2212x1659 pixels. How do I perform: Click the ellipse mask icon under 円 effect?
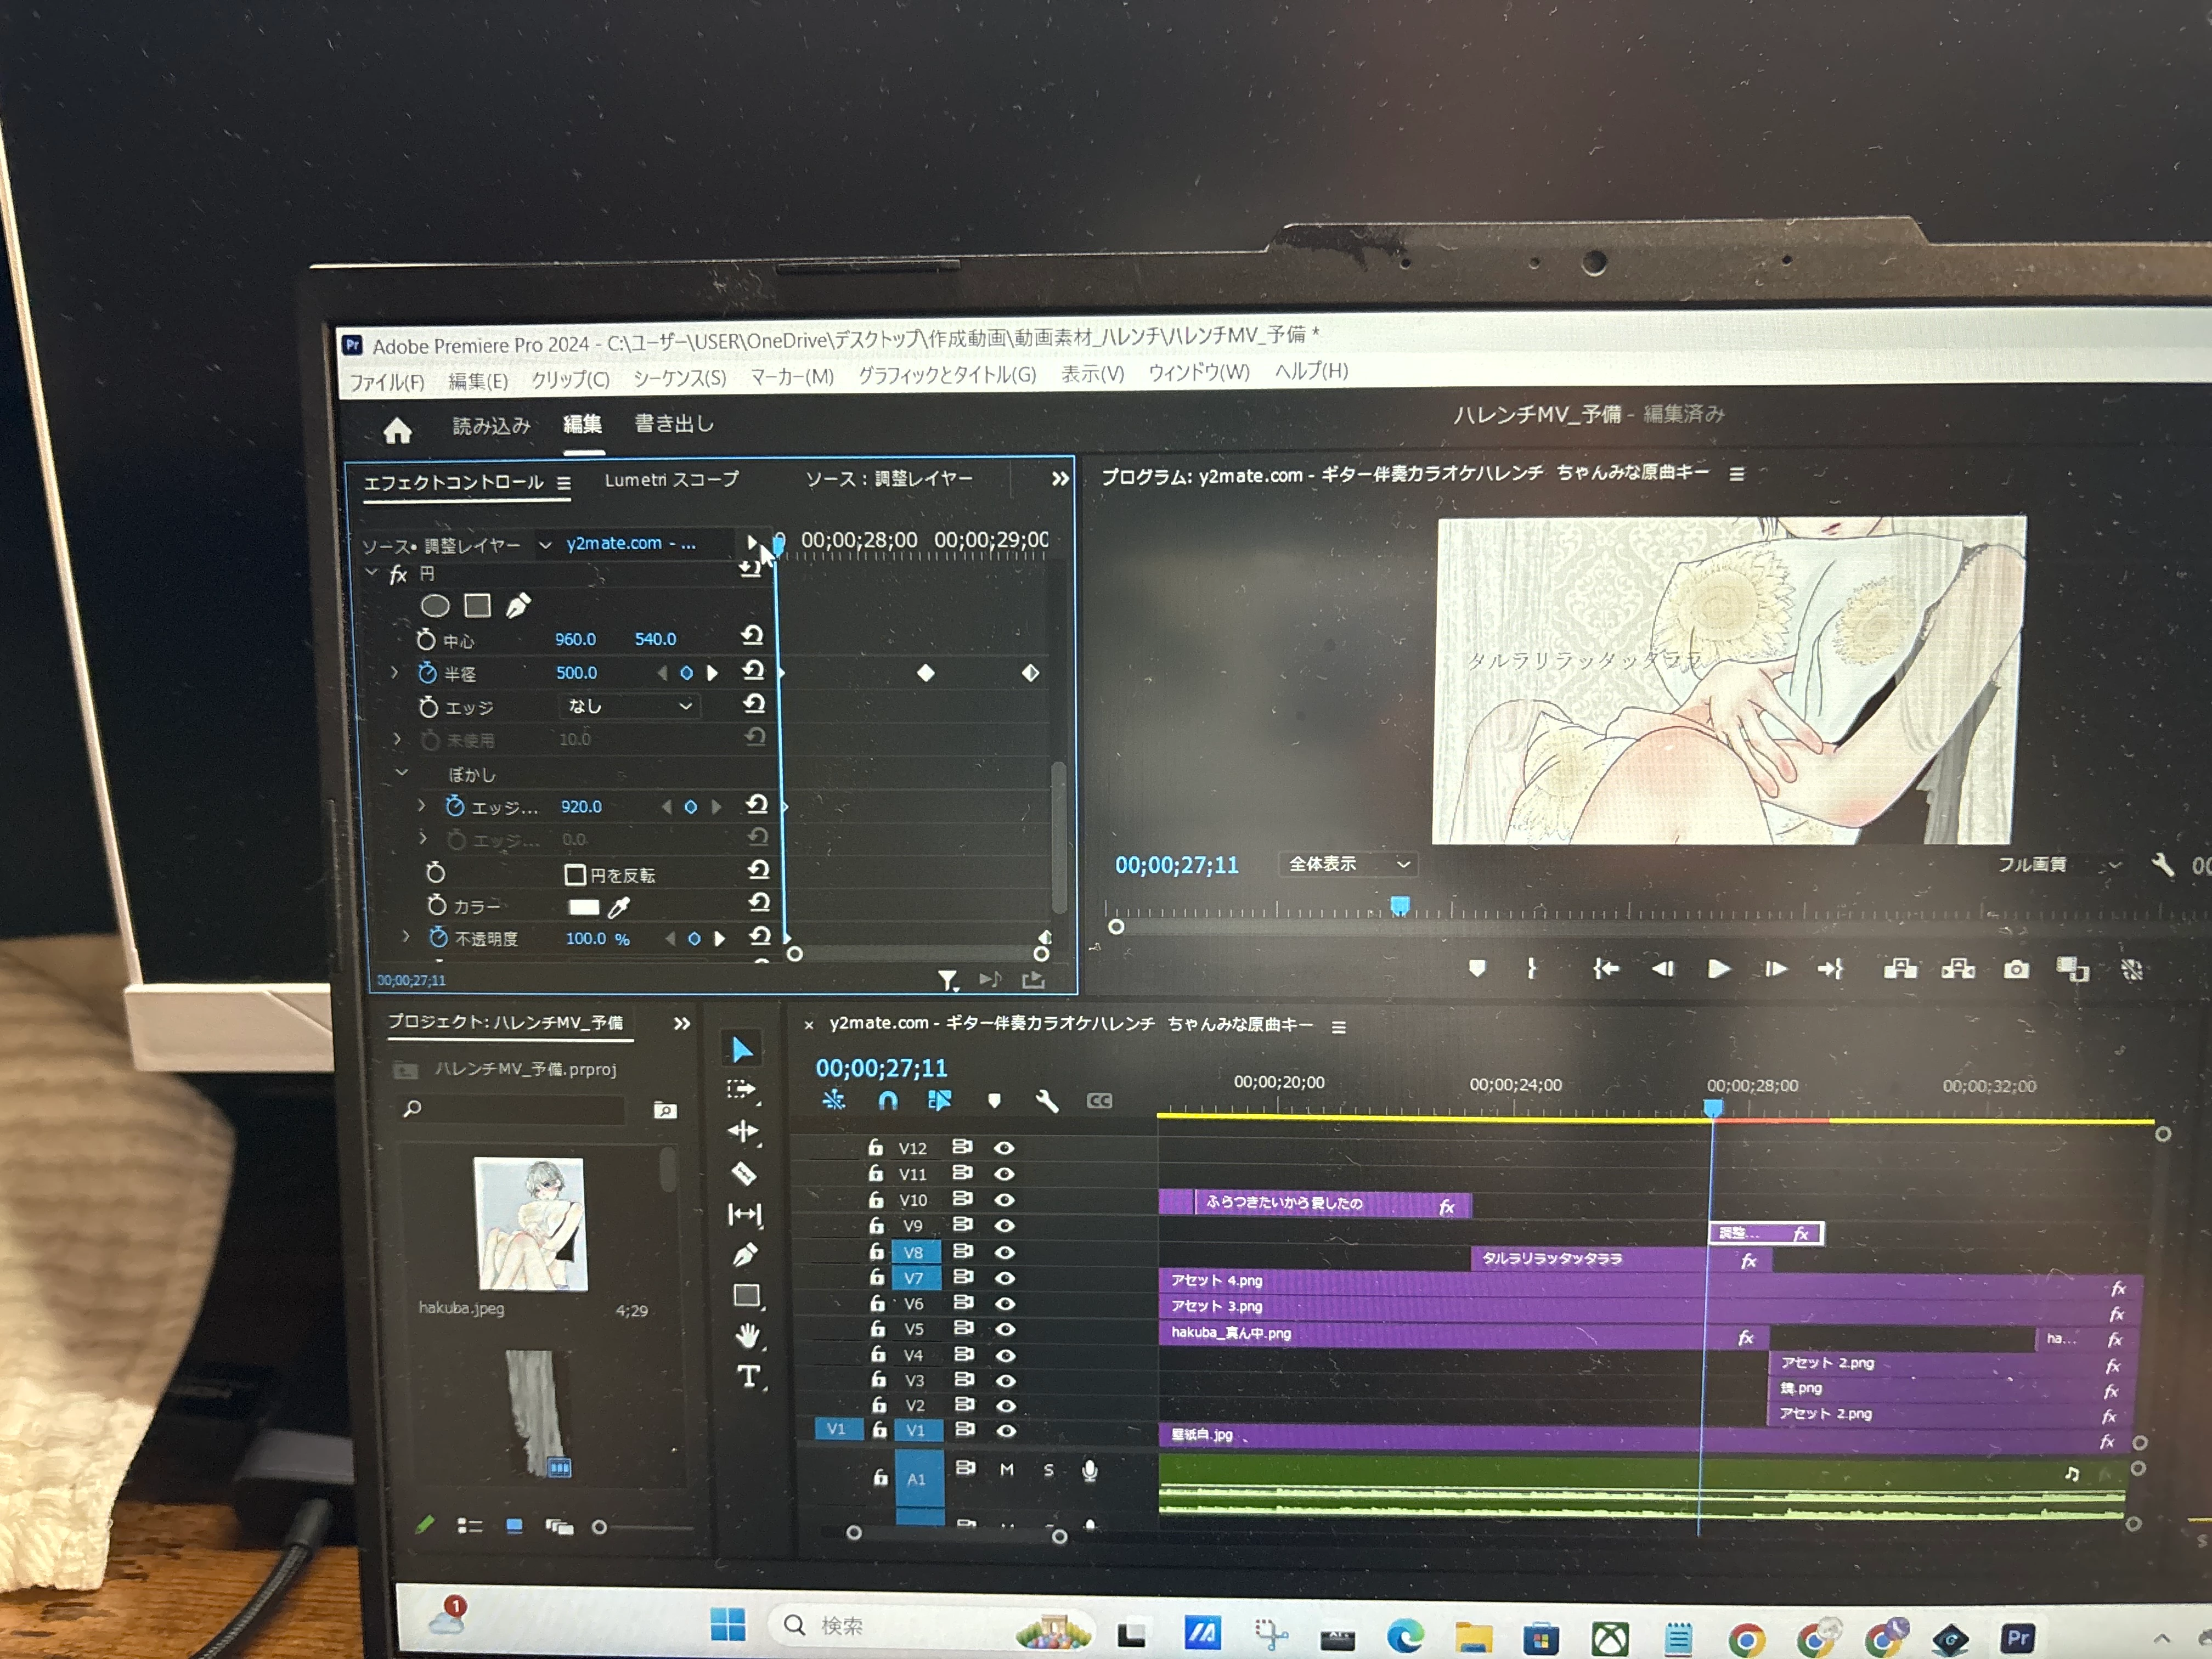tap(435, 606)
